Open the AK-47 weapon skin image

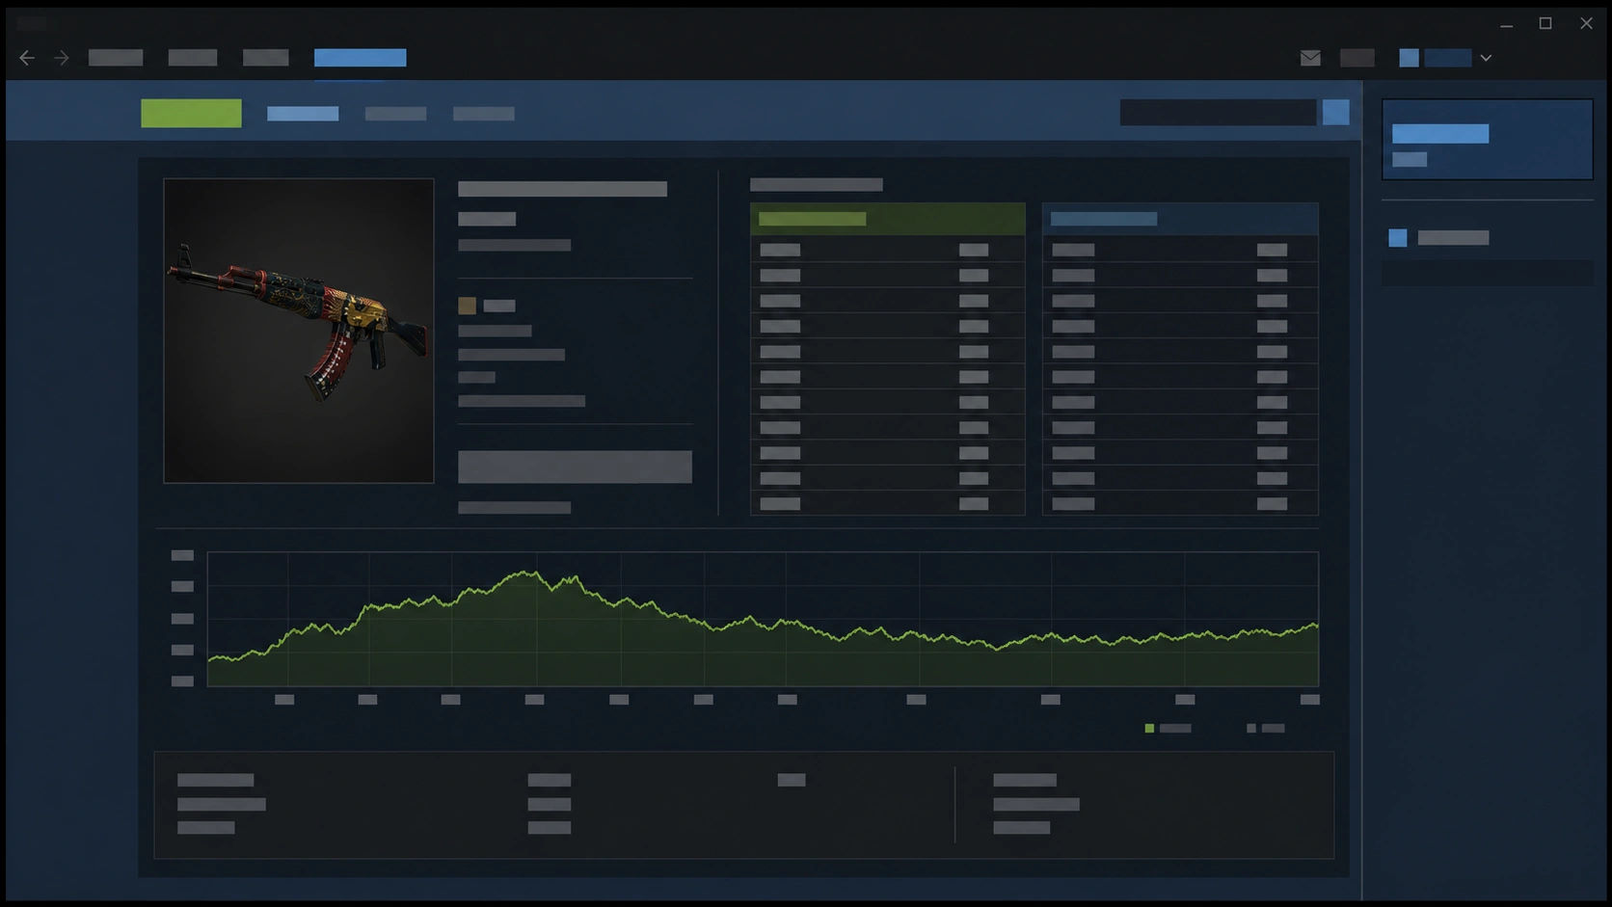299,331
